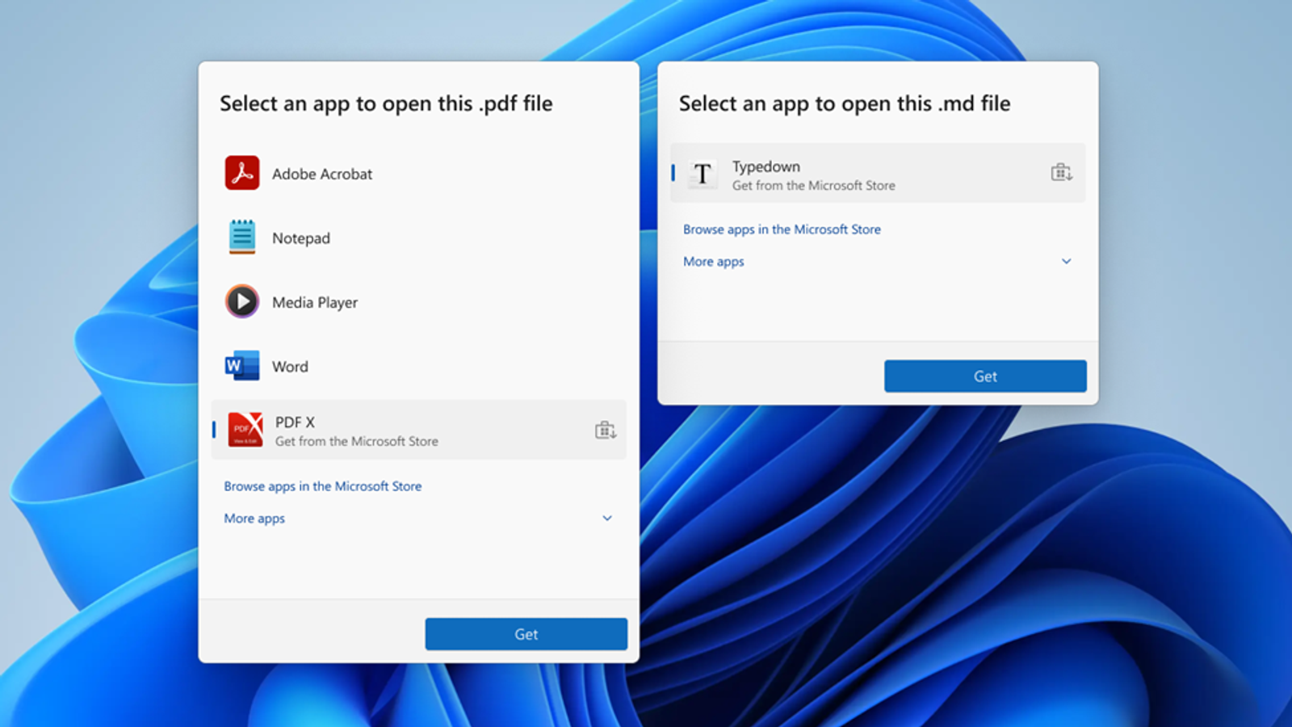The height and width of the screenshot is (727, 1292).
Task: Open Browse apps in Microsoft Store link in .pdf dialog
Action: 323,486
